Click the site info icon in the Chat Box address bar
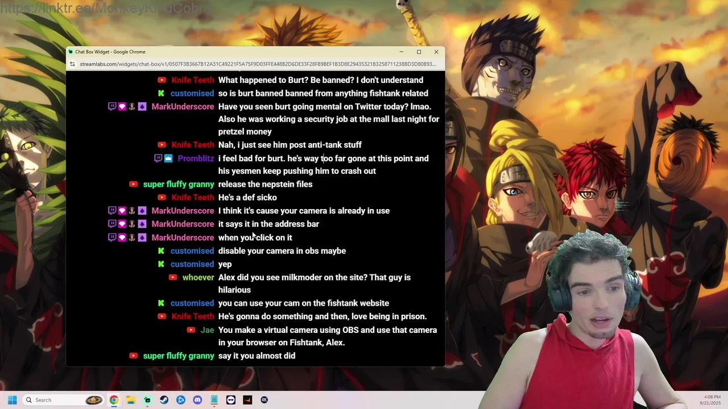728x409 pixels. click(72, 64)
